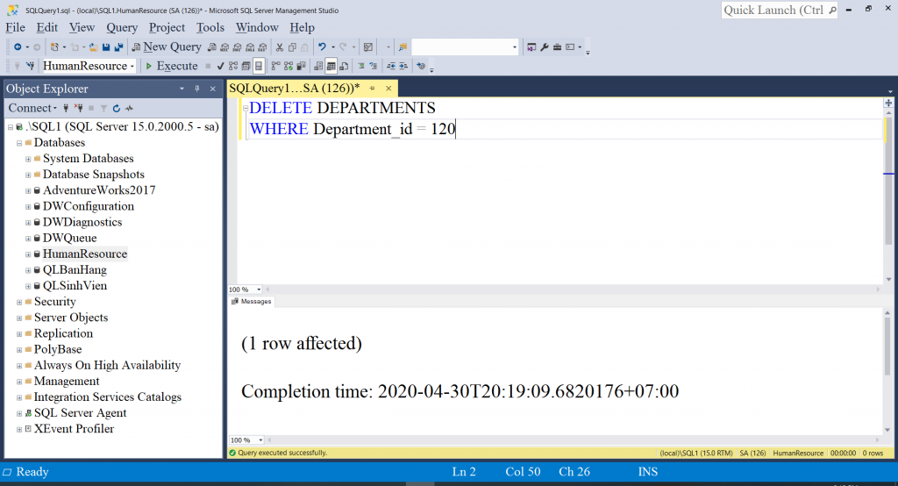Select the HumanResource database in the tree
The height and width of the screenshot is (486, 898).
(85, 254)
